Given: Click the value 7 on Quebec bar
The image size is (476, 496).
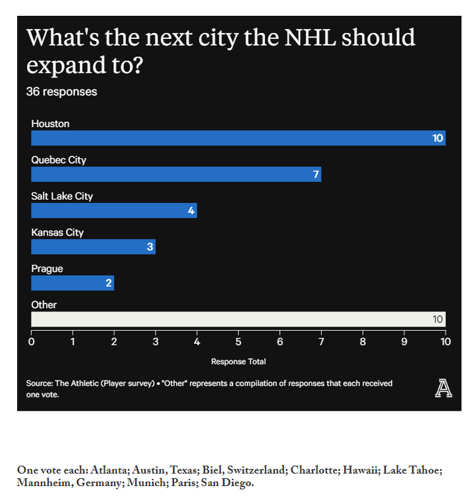Looking at the screenshot, I should point(316,175).
